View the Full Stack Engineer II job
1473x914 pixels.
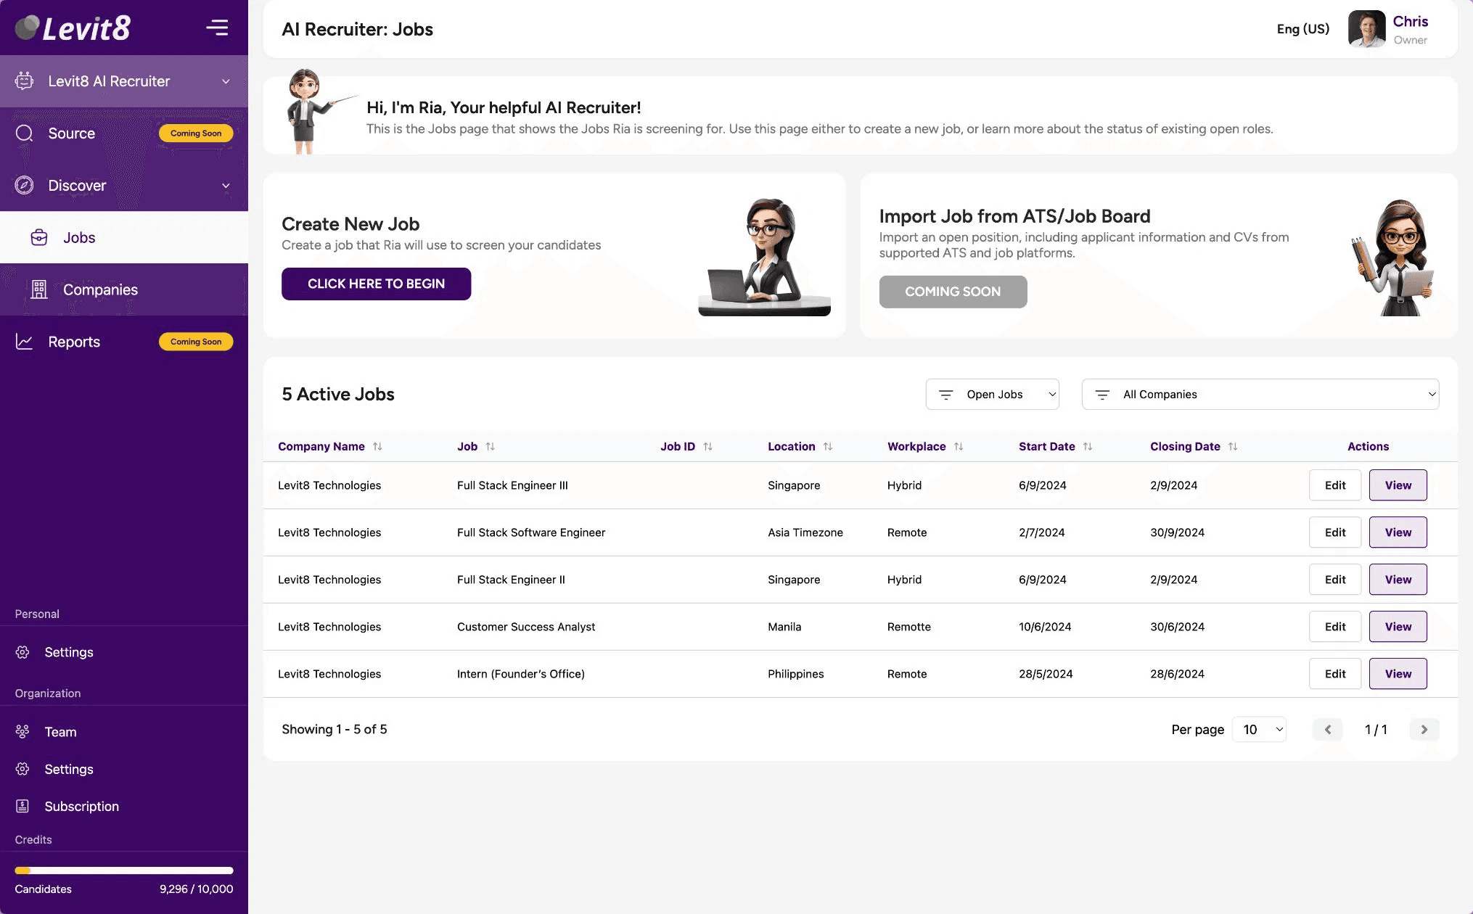[x=1398, y=580]
